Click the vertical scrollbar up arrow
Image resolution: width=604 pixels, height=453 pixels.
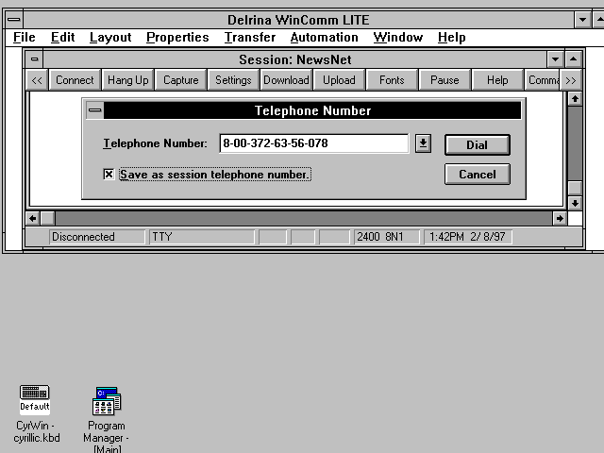[575, 99]
